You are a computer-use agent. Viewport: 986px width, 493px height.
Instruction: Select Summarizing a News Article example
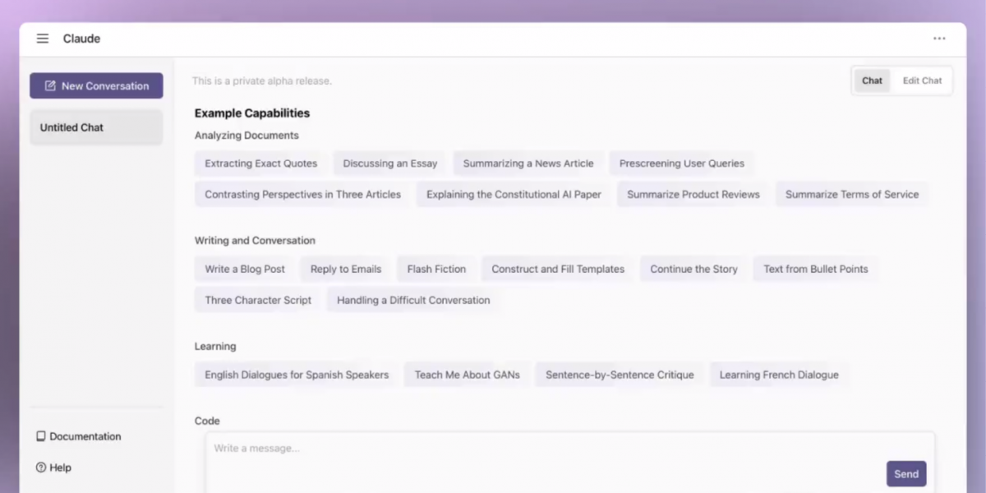pos(528,164)
